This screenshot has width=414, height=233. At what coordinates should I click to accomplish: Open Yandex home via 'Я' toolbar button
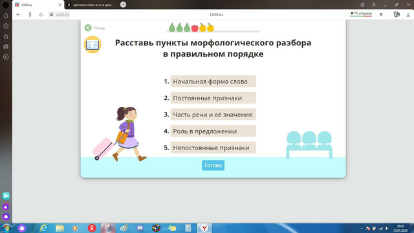coord(30,14)
